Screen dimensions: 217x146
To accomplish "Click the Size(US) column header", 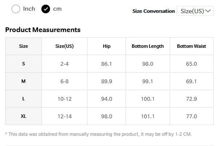I will tap(65, 46).
